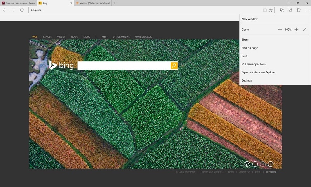Increase zoom with the plus button

[296, 30]
